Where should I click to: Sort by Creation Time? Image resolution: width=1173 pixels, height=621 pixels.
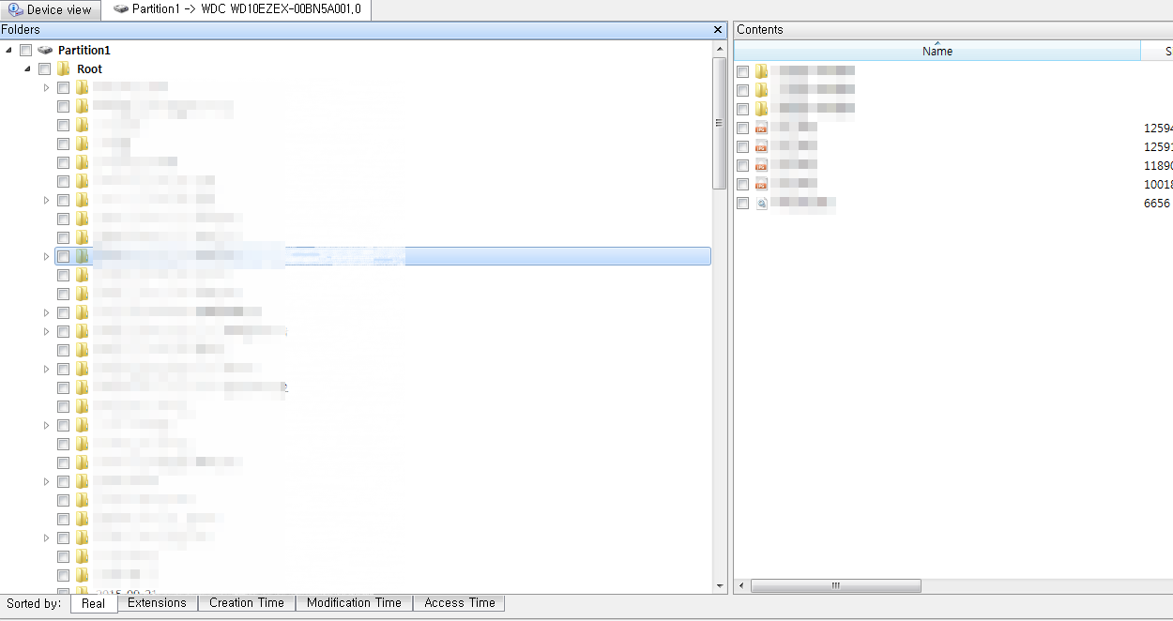coord(246,603)
